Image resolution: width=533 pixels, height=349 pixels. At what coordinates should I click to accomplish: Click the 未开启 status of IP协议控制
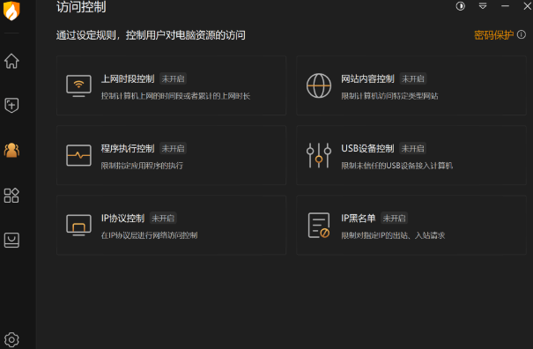[x=163, y=219]
